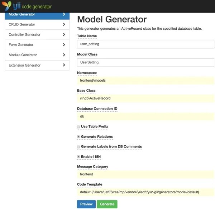The height and width of the screenshot is (209, 215).
Task: Click the blue Preview button
Action: [86, 204]
